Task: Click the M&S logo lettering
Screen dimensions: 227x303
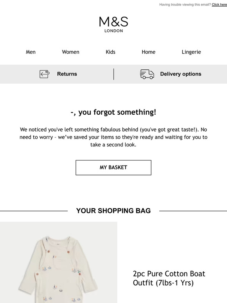Action: click(x=113, y=22)
